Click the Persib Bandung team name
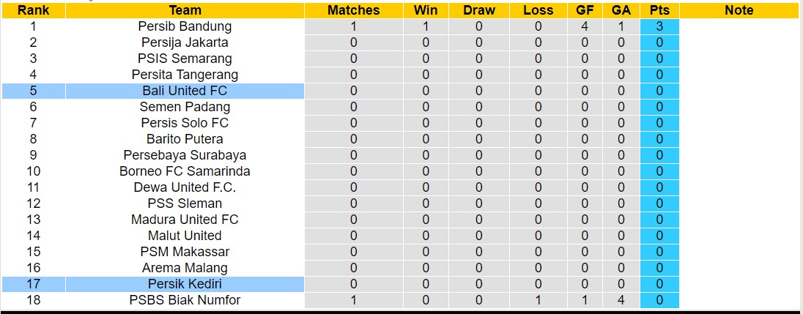 tap(185, 26)
